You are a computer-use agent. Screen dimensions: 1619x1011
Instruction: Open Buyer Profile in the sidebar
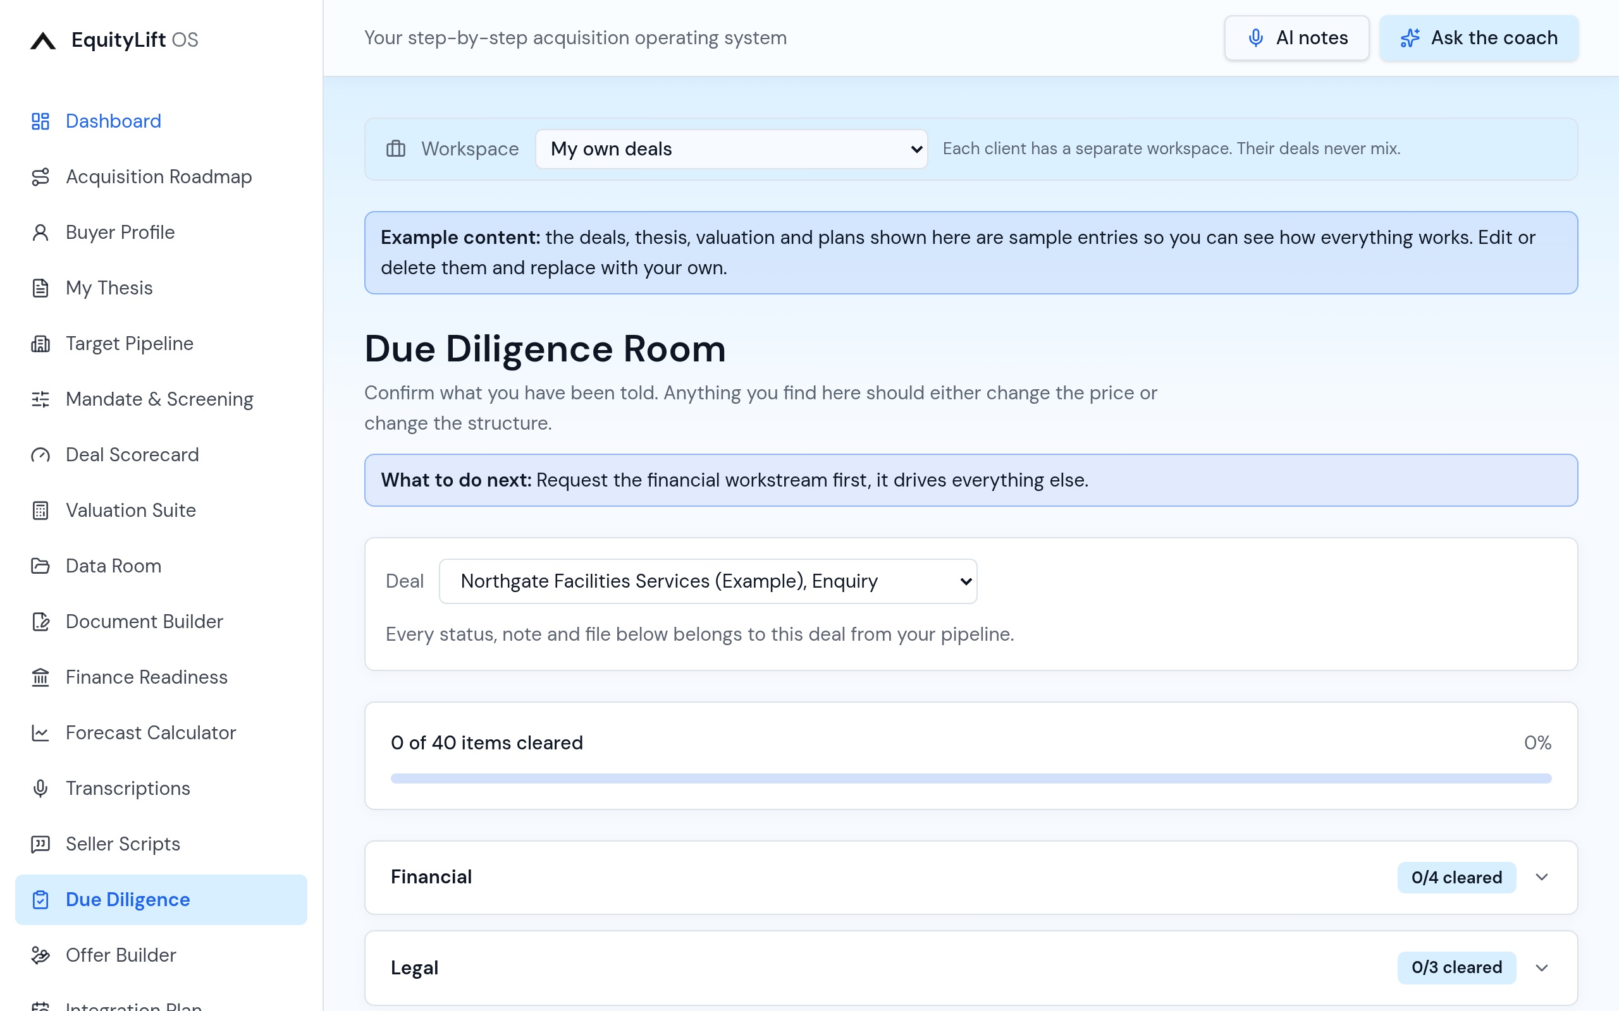(161, 232)
